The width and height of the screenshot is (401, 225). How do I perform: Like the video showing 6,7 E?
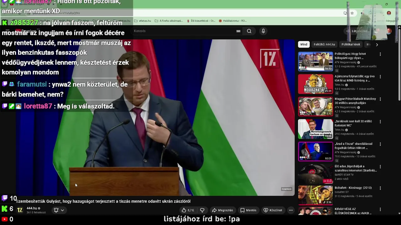(188, 210)
